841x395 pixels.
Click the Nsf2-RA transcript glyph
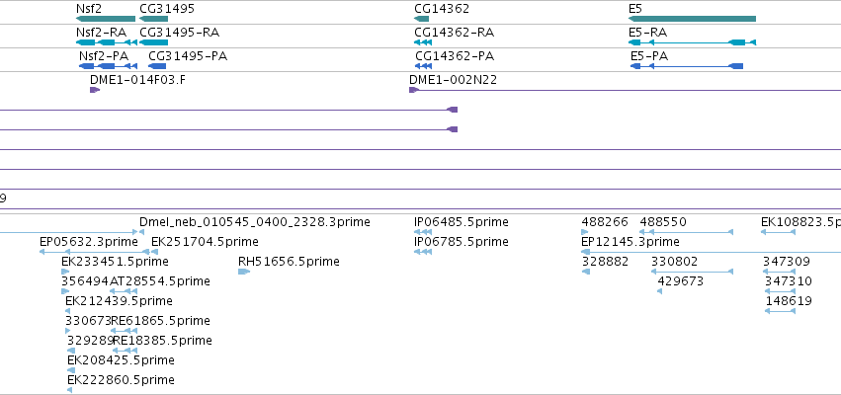(x=107, y=42)
